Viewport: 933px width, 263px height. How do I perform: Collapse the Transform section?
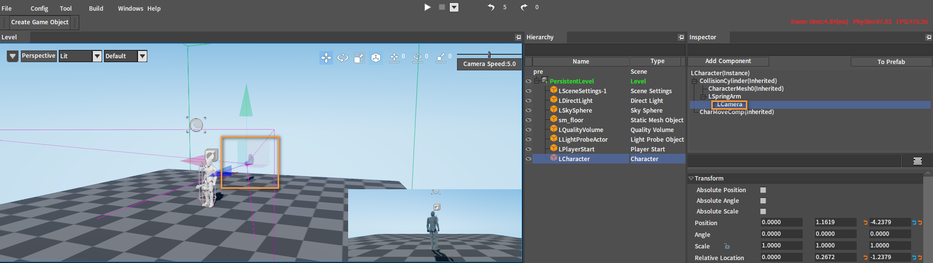click(x=691, y=179)
